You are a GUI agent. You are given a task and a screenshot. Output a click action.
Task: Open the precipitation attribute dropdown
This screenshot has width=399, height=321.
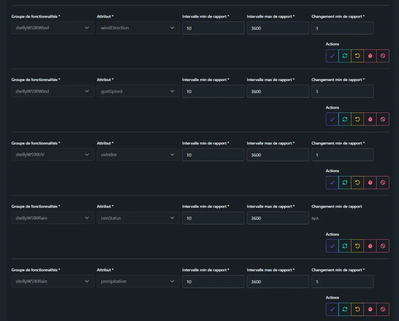click(x=138, y=281)
